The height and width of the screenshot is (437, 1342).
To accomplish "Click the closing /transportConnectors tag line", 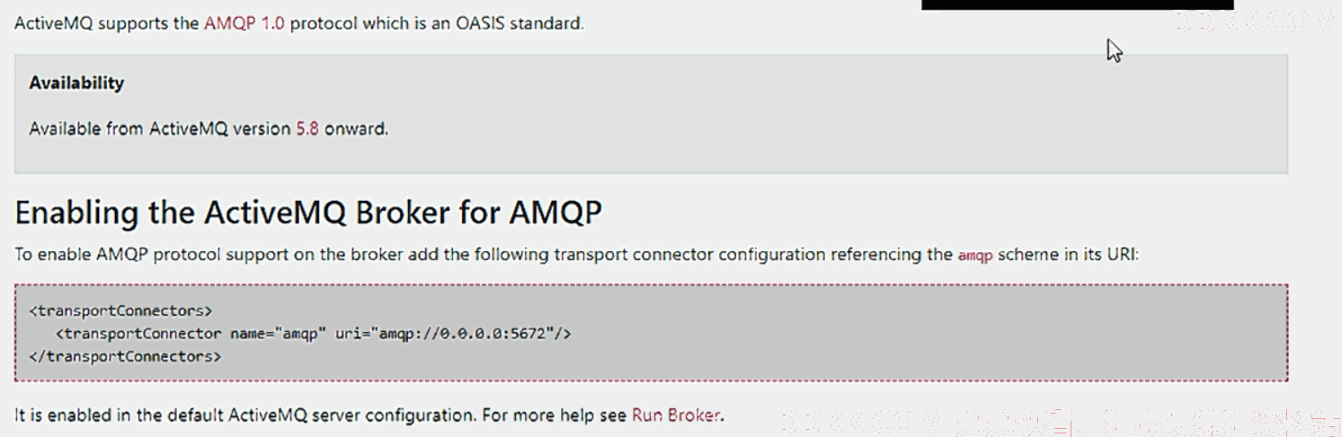I will pos(125,356).
